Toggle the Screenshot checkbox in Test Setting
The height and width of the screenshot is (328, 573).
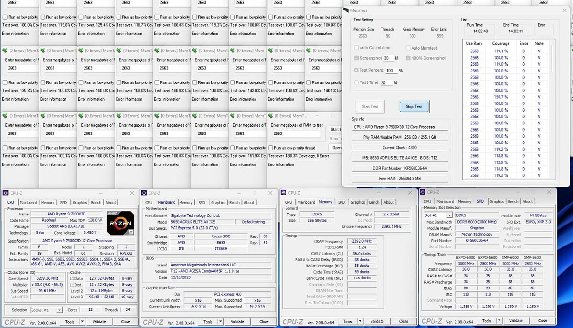click(357, 58)
